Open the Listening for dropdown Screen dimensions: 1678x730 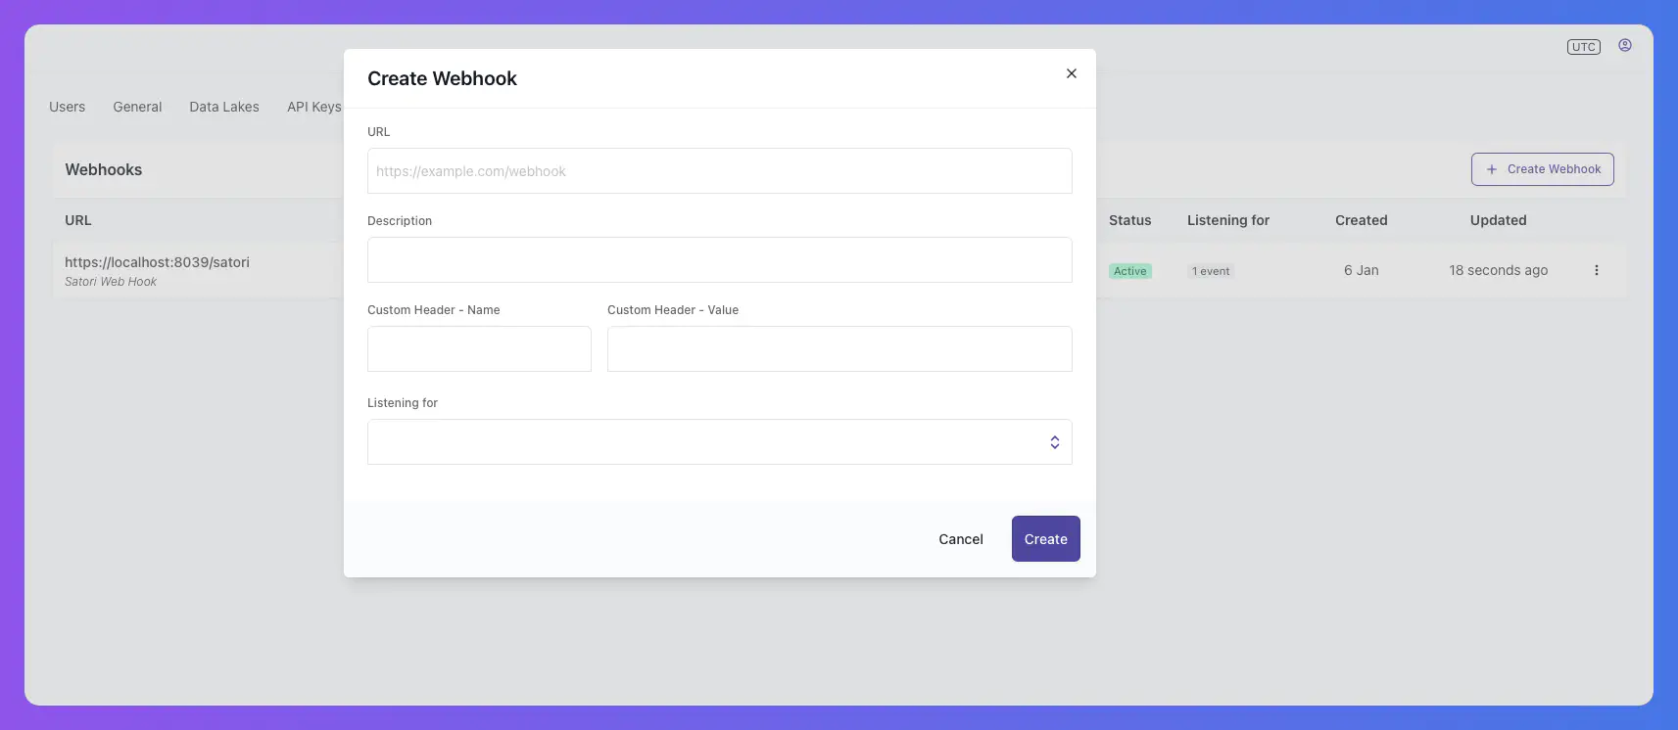click(720, 442)
